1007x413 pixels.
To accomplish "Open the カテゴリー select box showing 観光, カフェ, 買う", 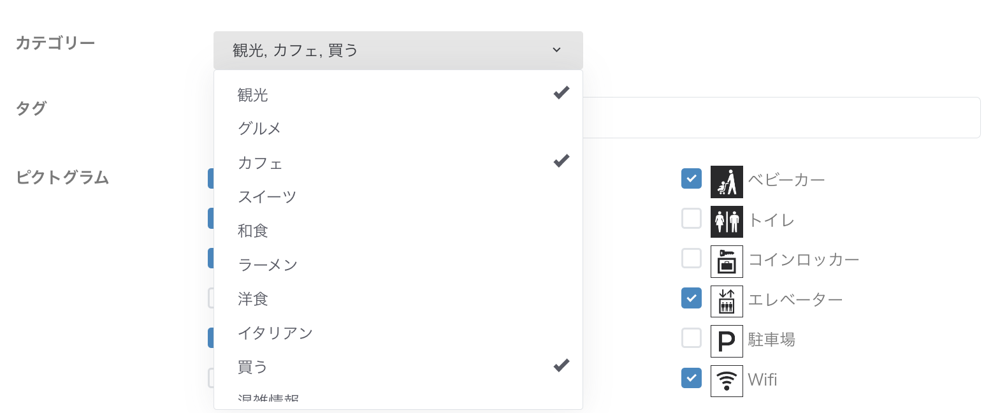I will tap(398, 50).
